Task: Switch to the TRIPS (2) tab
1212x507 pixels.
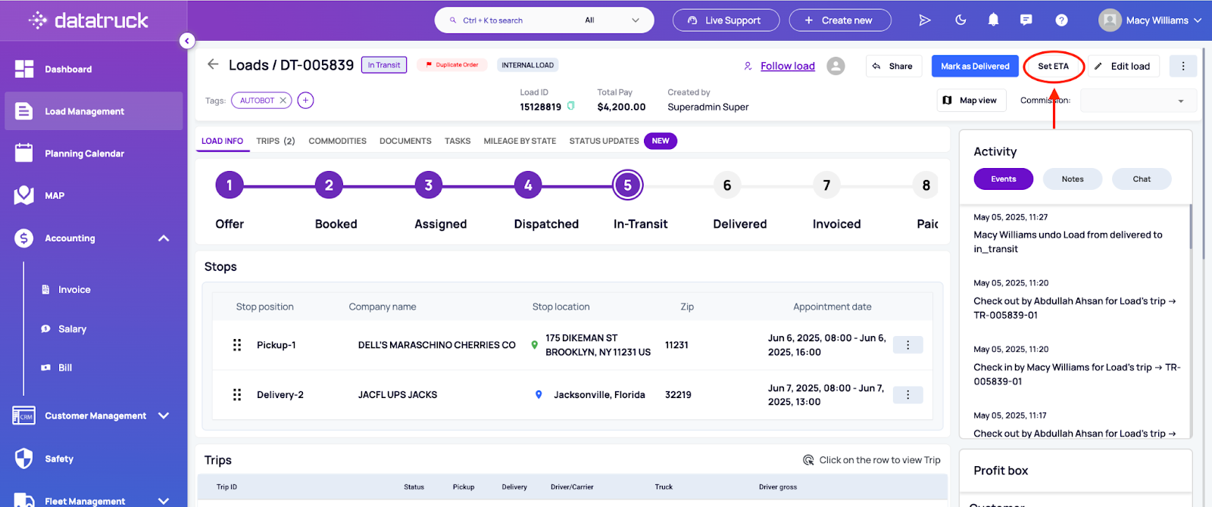Action: point(276,142)
